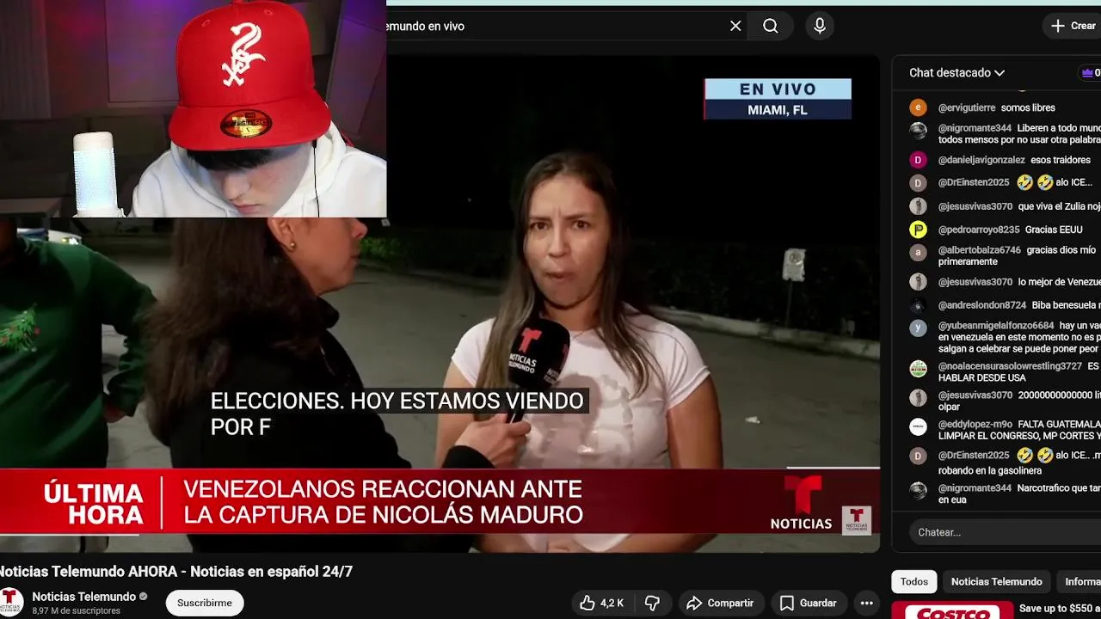Open more actions three-dot menu

coord(867,603)
